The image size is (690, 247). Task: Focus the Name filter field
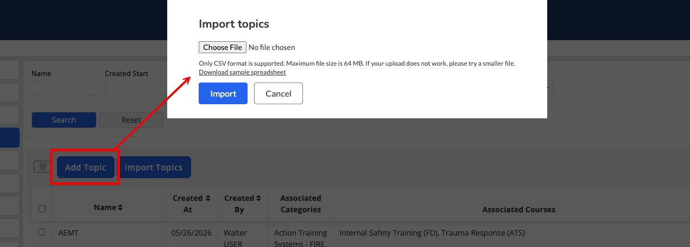(x=64, y=88)
